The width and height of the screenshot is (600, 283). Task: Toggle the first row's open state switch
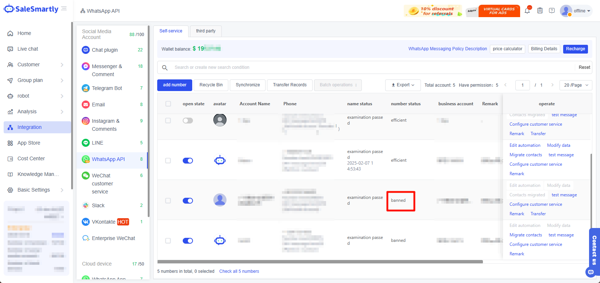[188, 121]
